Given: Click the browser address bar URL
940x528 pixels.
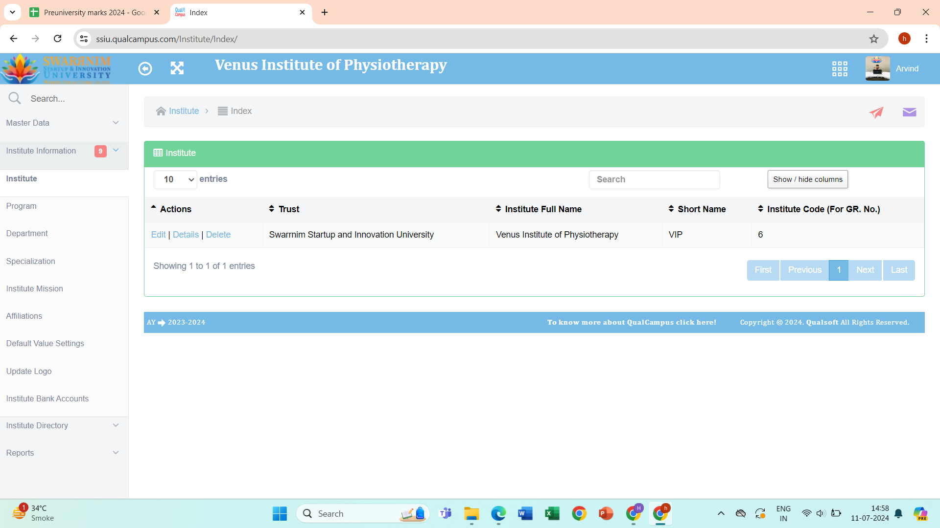Looking at the screenshot, I should (x=166, y=39).
